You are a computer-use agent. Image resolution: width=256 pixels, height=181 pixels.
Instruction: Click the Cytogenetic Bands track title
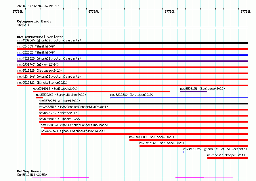click(x=34, y=21)
